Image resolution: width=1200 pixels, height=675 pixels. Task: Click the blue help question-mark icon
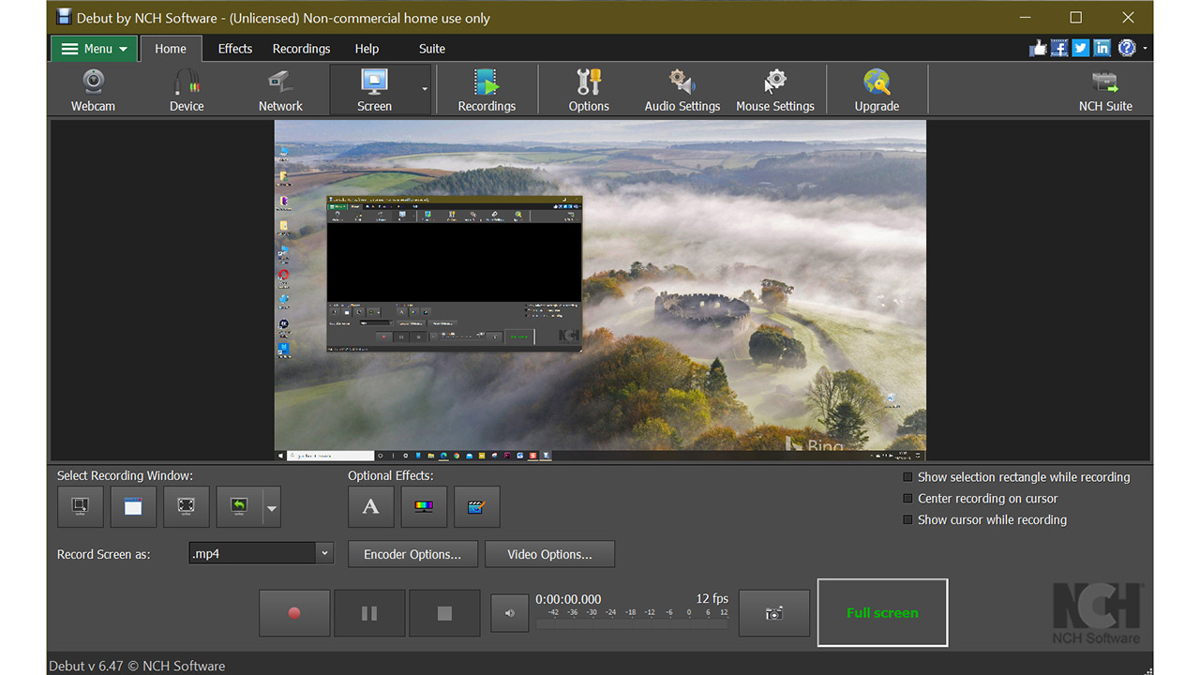click(1127, 49)
